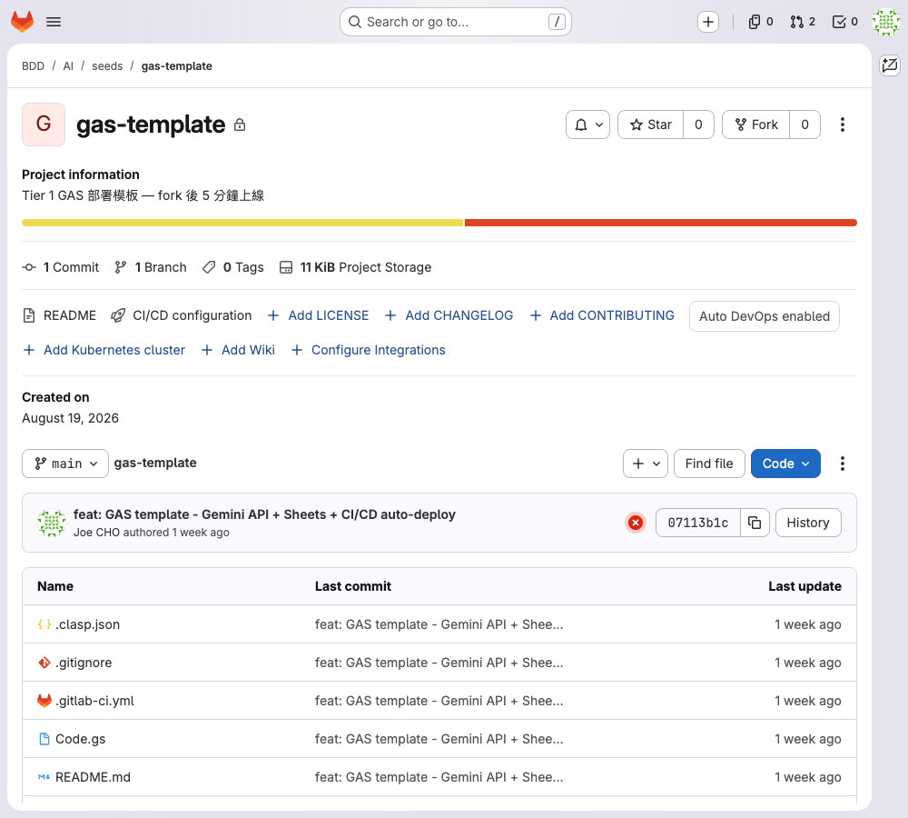
Task: Click yellow segment of language bar
Action: (x=242, y=223)
